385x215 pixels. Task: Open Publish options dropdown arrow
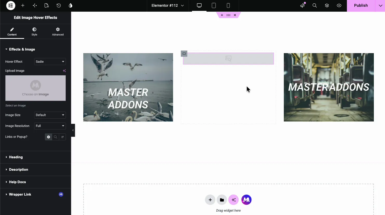point(380,6)
